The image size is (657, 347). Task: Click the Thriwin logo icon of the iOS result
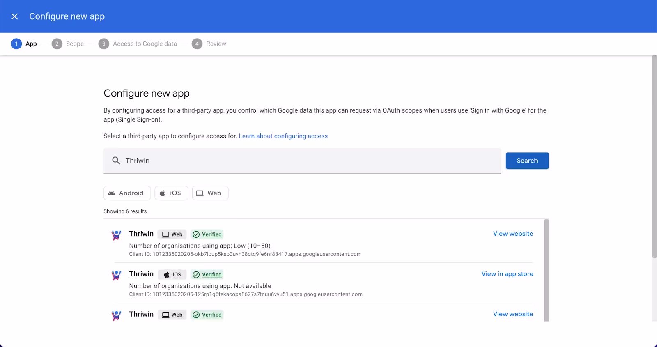[116, 275]
